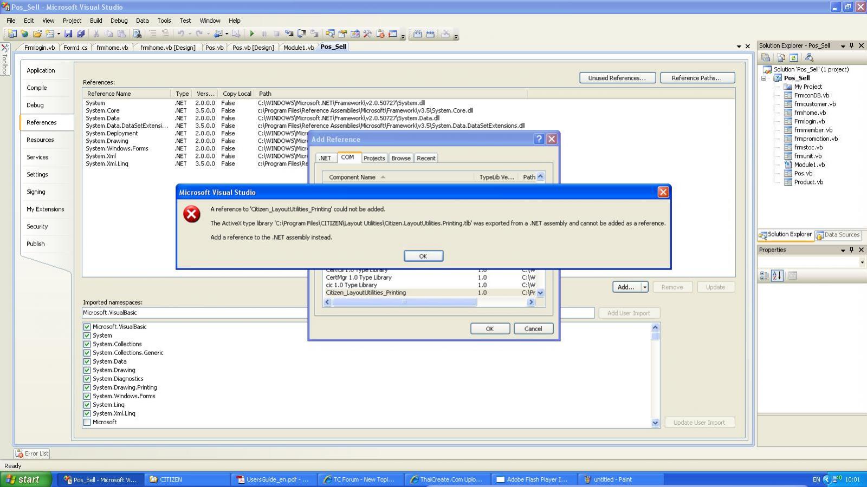The width and height of the screenshot is (867, 487).
Task: Click OK in Add Reference dialog
Action: click(489, 328)
